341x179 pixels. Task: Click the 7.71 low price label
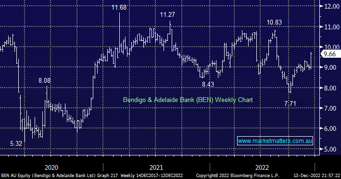[290, 104]
